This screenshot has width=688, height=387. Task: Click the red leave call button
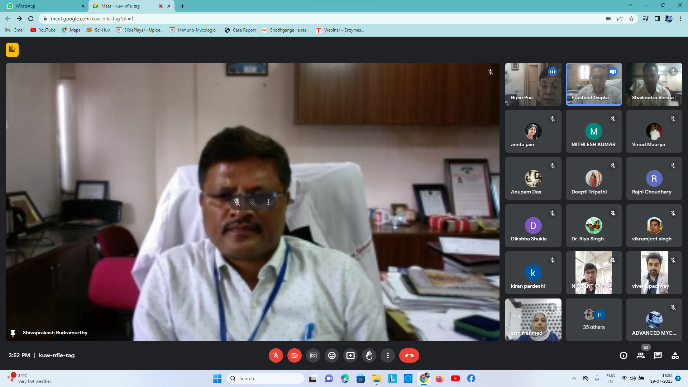409,355
